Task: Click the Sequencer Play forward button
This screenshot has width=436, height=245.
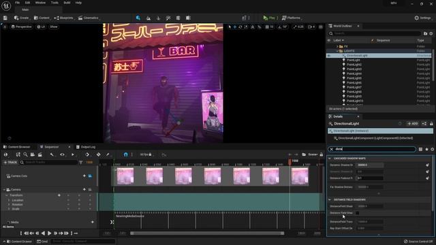Action: [50, 233]
